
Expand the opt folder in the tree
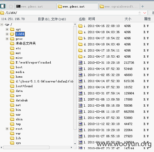(7, 29)
